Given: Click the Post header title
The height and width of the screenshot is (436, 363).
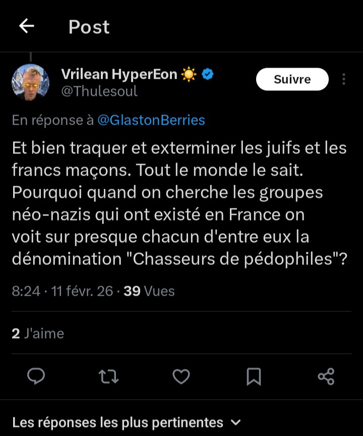Looking at the screenshot, I should [89, 27].
